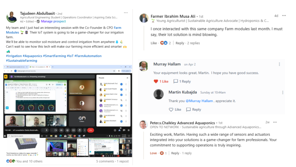Viewport: 296px width, 167px height.
Task: Click the Martin Kubajda name
Action: [x=183, y=92]
